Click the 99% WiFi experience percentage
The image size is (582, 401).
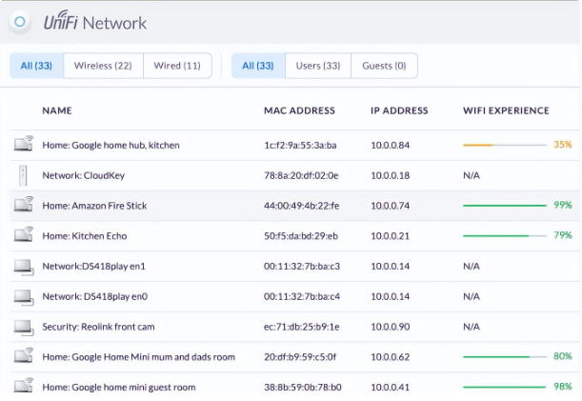pos(563,205)
